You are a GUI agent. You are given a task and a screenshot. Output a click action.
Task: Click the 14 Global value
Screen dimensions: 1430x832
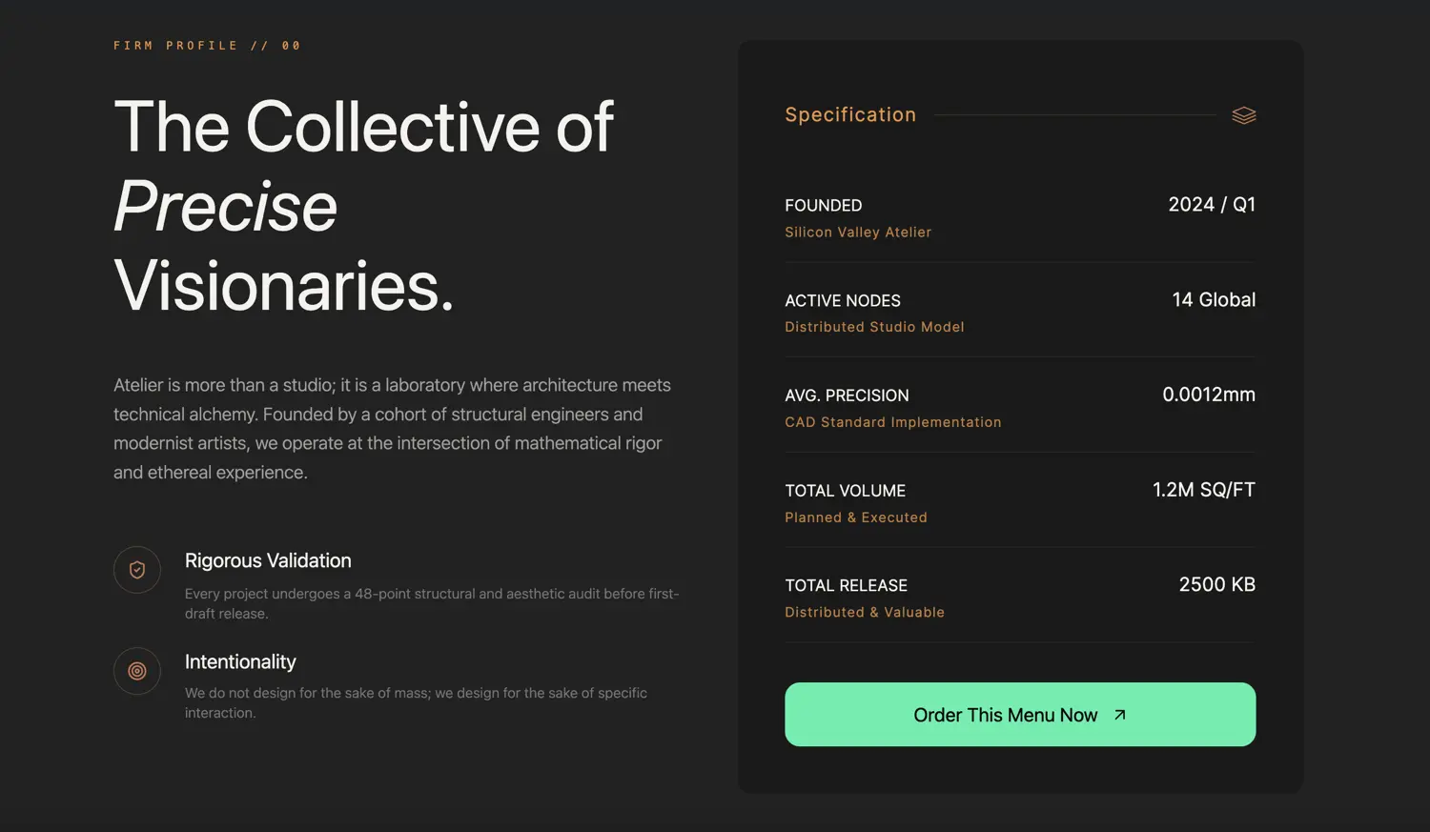(1213, 300)
